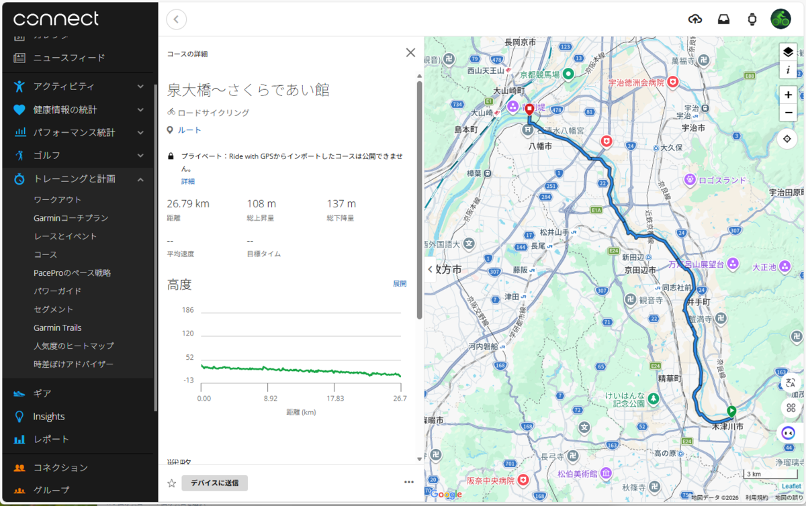Collapse the トレーニングと計画 chevron
Viewport: 806px width, 506px height.
(x=140, y=179)
